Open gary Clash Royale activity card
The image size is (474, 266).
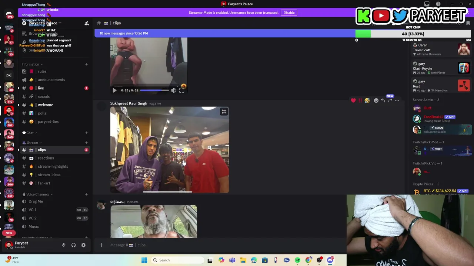click(x=441, y=68)
